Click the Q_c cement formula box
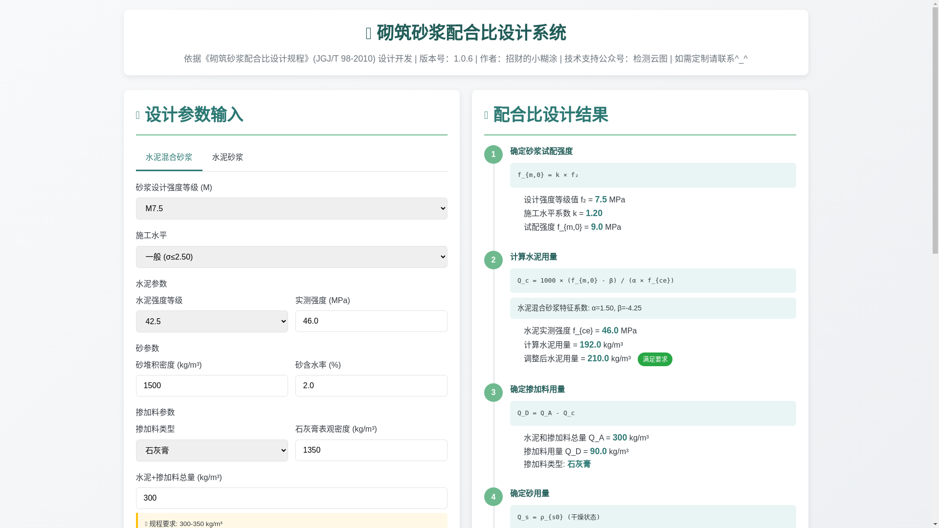The image size is (939, 528). [x=653, y=281]
